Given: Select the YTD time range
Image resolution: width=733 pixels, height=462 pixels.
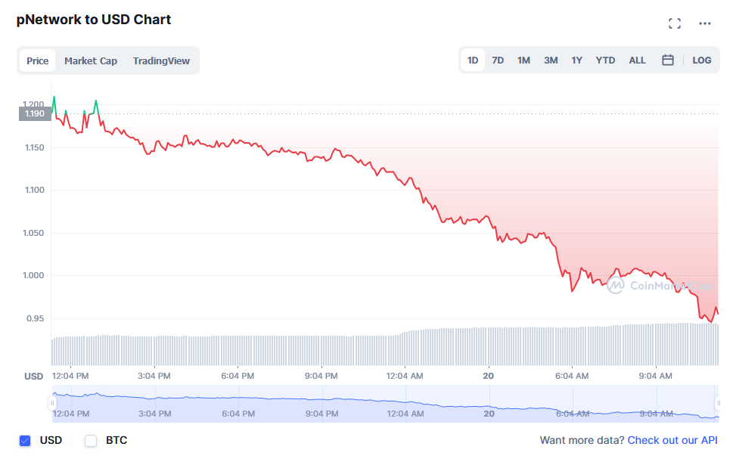Looking at the screenshot, I should coord(605,60).
